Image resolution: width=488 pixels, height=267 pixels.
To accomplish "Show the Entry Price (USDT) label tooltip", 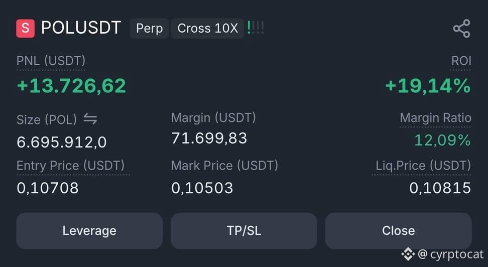I will (x=70, y=166).
